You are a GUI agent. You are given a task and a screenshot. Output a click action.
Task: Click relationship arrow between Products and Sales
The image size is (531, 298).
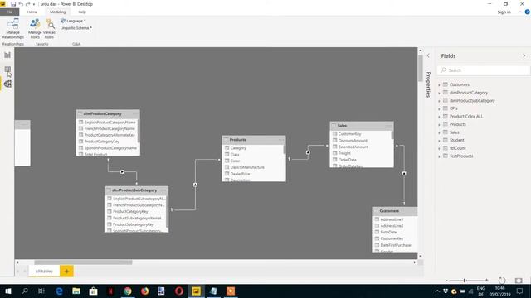308,152
